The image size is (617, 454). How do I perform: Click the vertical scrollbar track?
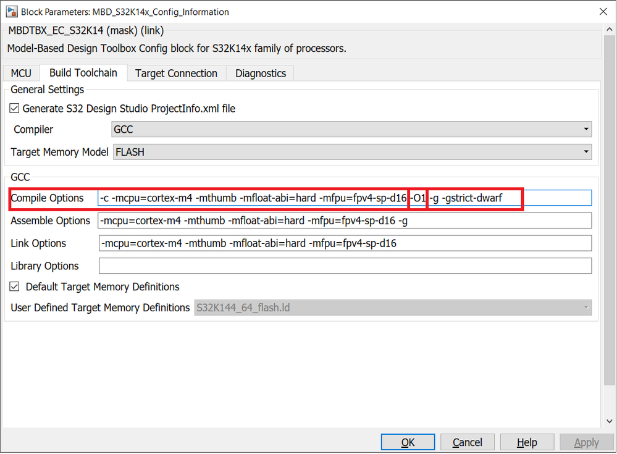click(610, 225)
